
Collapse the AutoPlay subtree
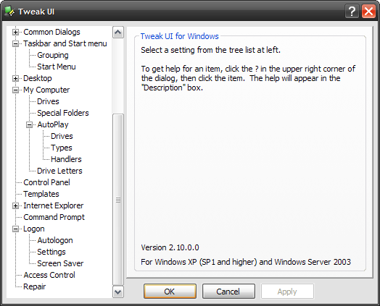coord(29,124)
